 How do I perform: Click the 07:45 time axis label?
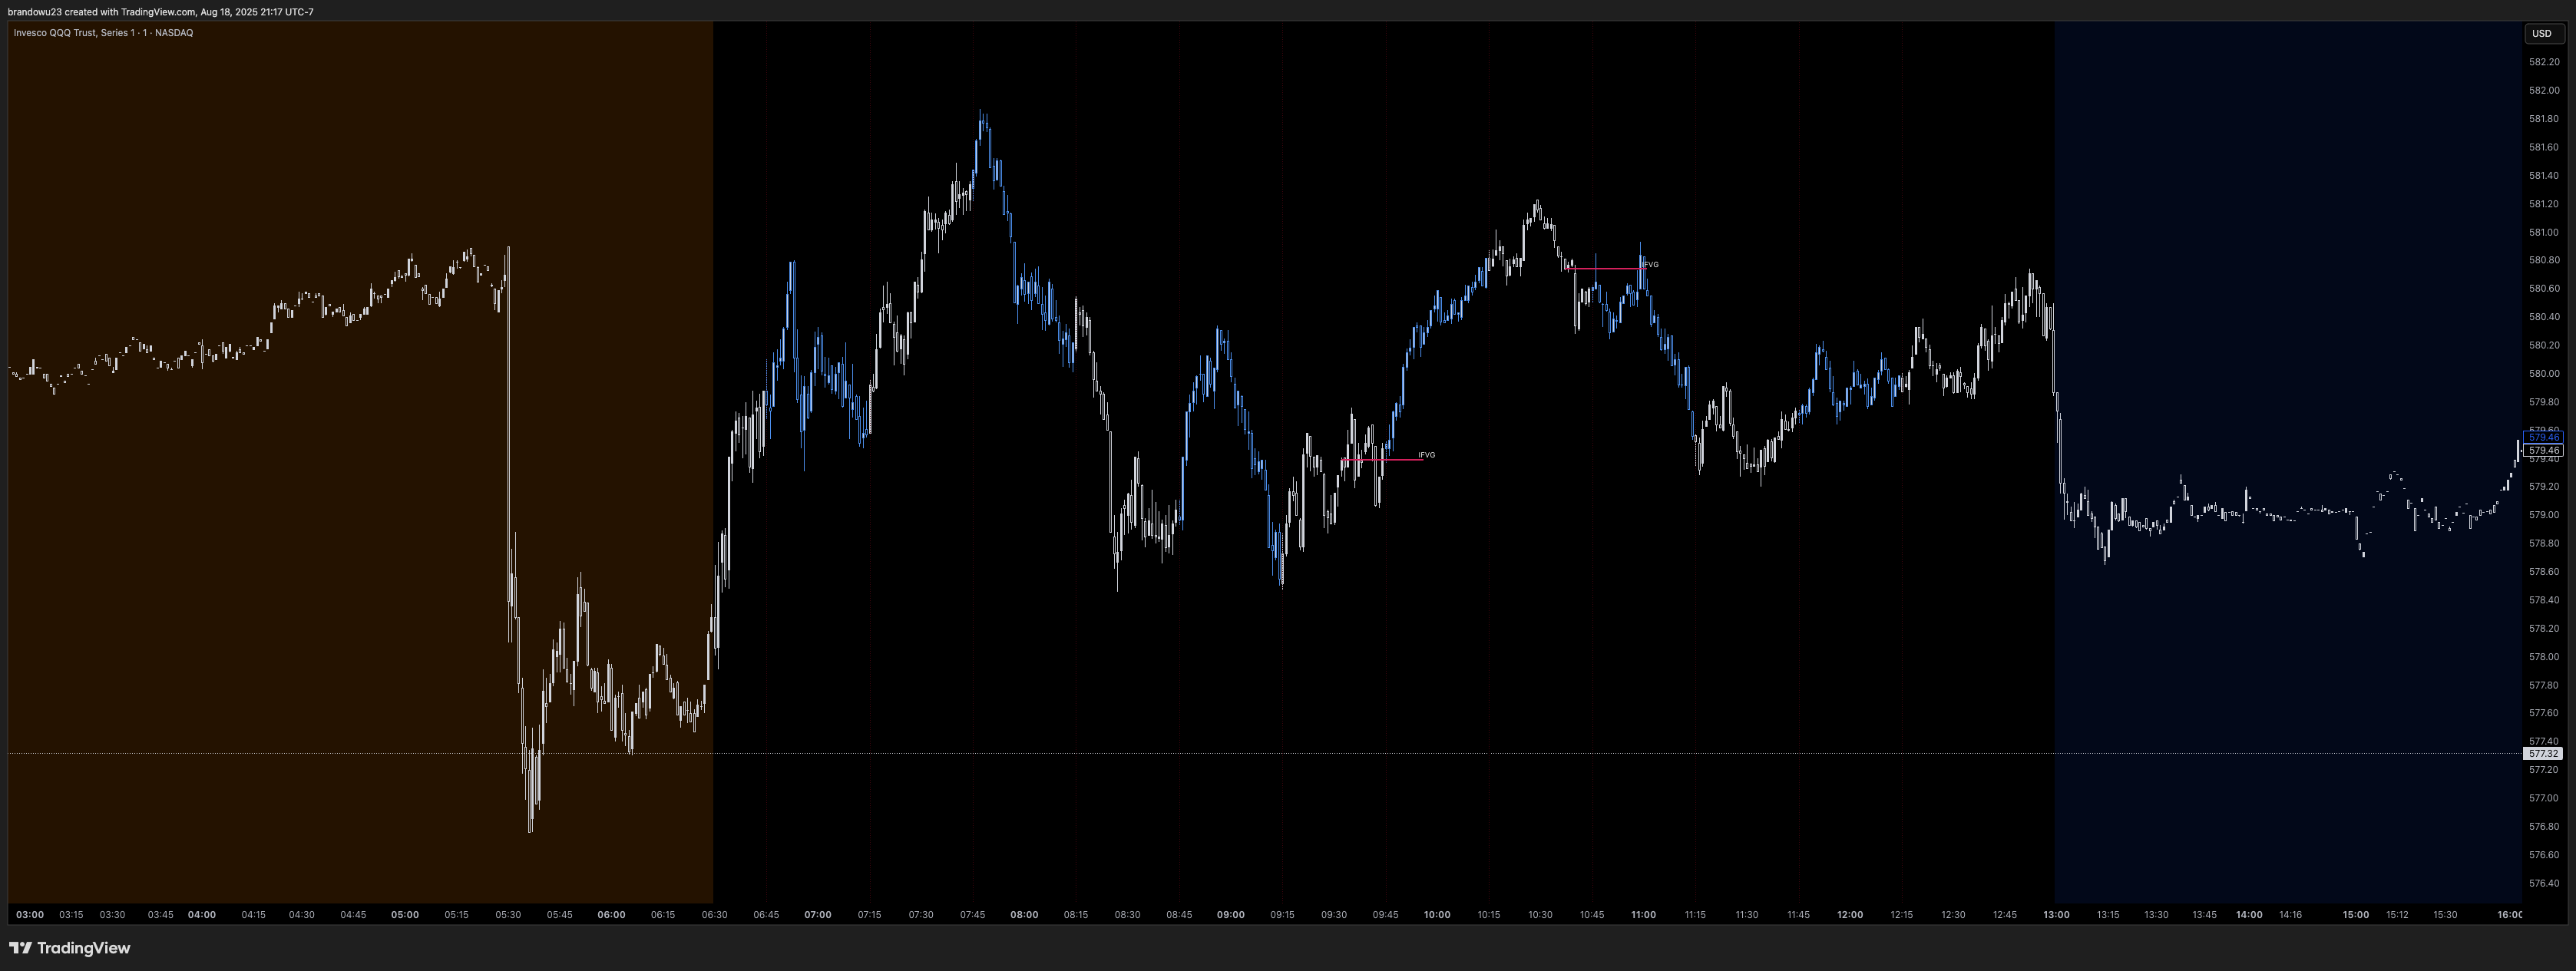[972, 915]
